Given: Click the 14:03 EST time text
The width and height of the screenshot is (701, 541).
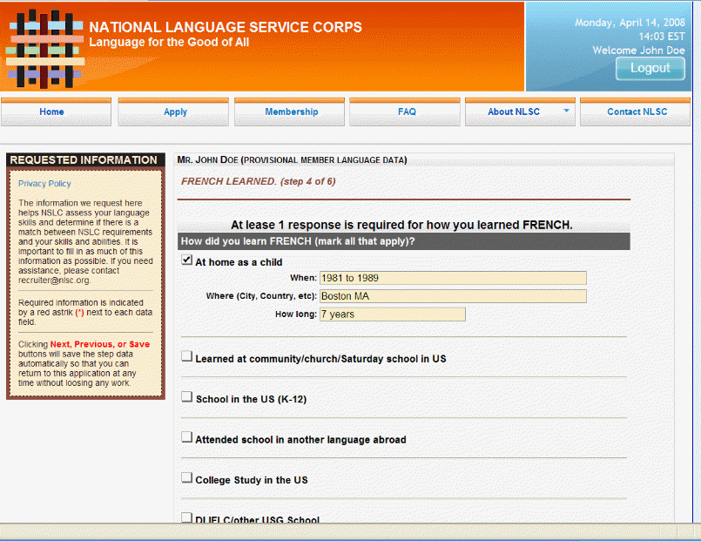Looking at the screenshot, I should (661, 37).
